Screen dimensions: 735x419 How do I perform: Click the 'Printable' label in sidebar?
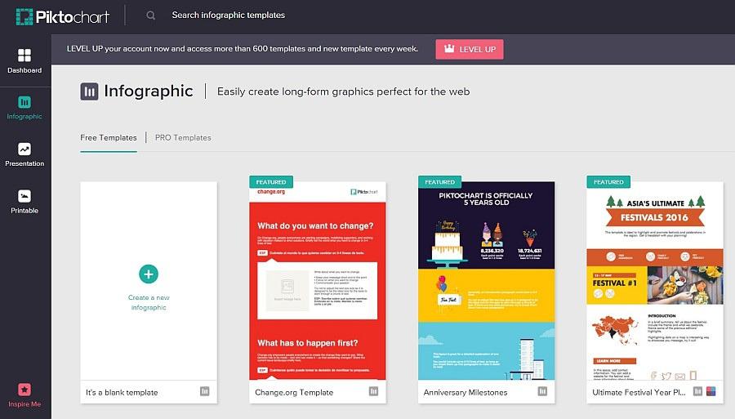(24, 211)
